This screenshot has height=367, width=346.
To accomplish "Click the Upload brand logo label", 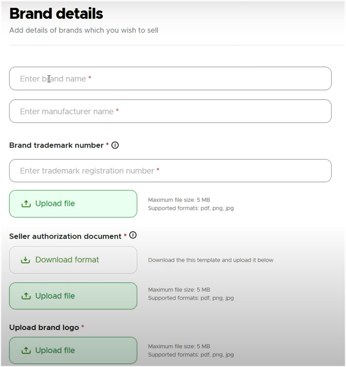I will 44,328.
